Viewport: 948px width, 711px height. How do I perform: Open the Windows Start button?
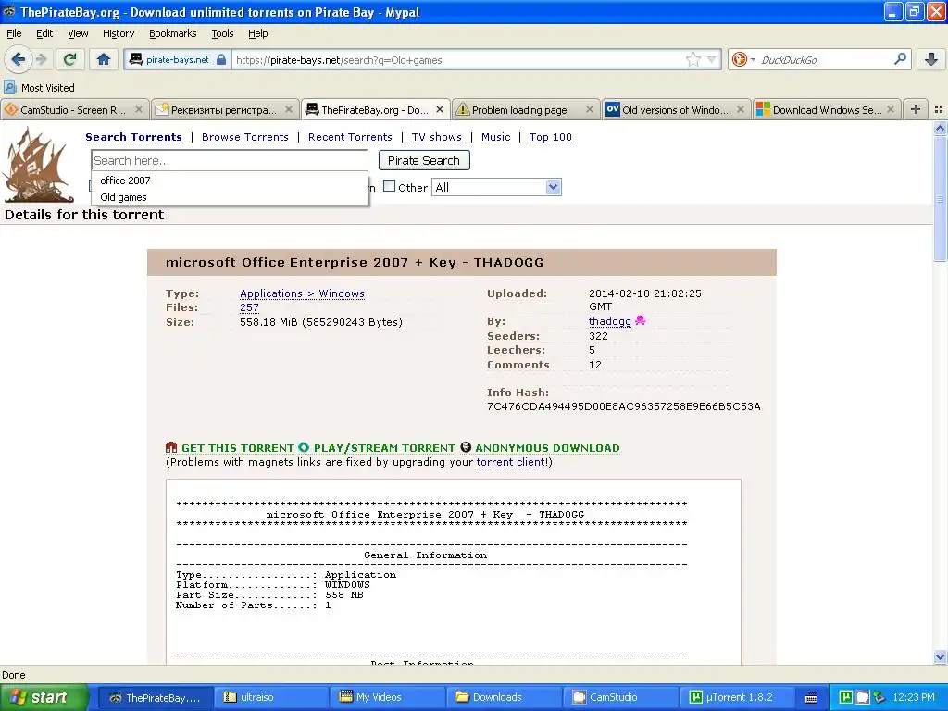pos(44,697)
